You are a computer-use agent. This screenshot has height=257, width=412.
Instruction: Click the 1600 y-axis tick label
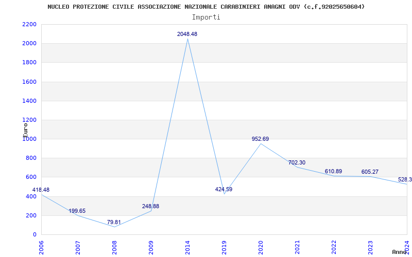(x=29, y=82)
